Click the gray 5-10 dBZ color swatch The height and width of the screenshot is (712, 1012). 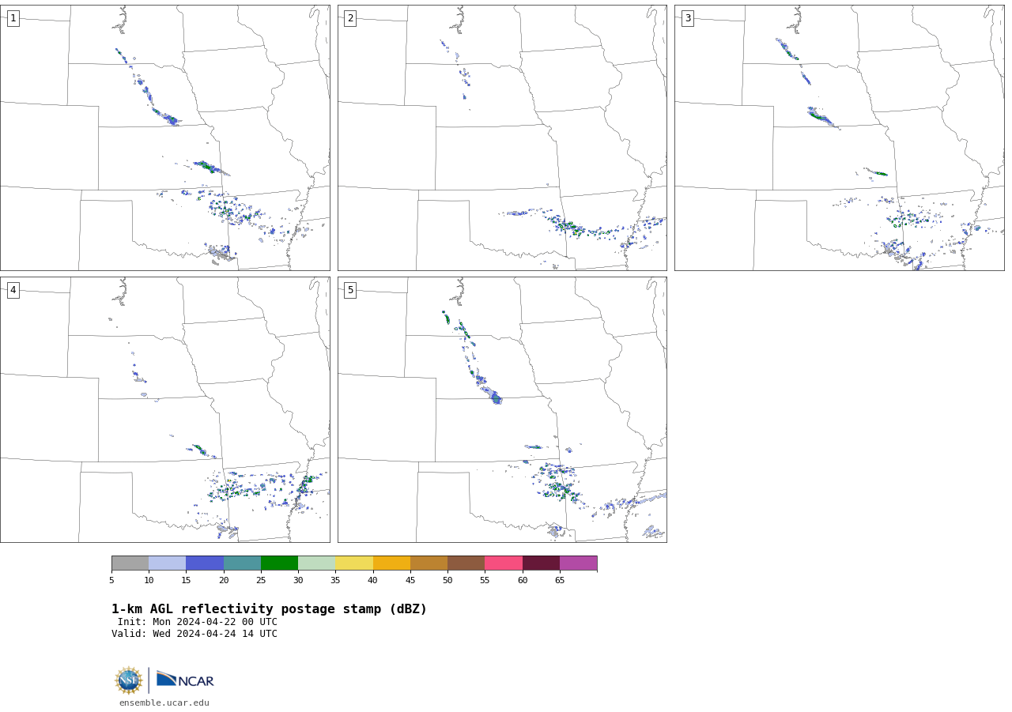tap(130, 563)
